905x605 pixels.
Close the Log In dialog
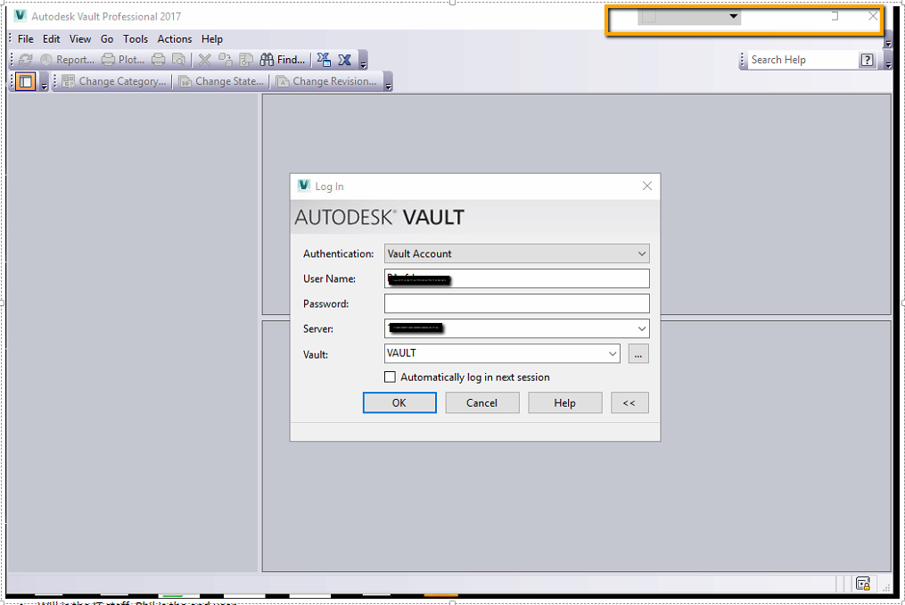point(647,186)
